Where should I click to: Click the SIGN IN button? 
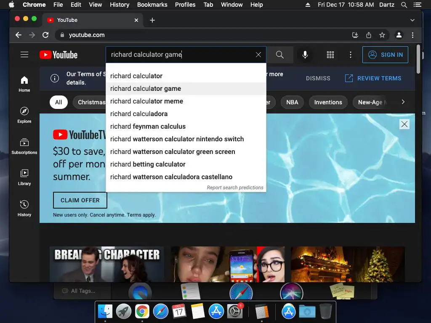[385, 55]
